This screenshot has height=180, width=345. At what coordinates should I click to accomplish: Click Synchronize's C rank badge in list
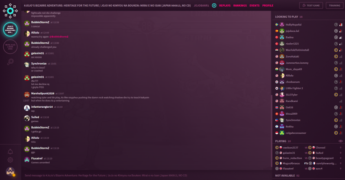point(336,120)
